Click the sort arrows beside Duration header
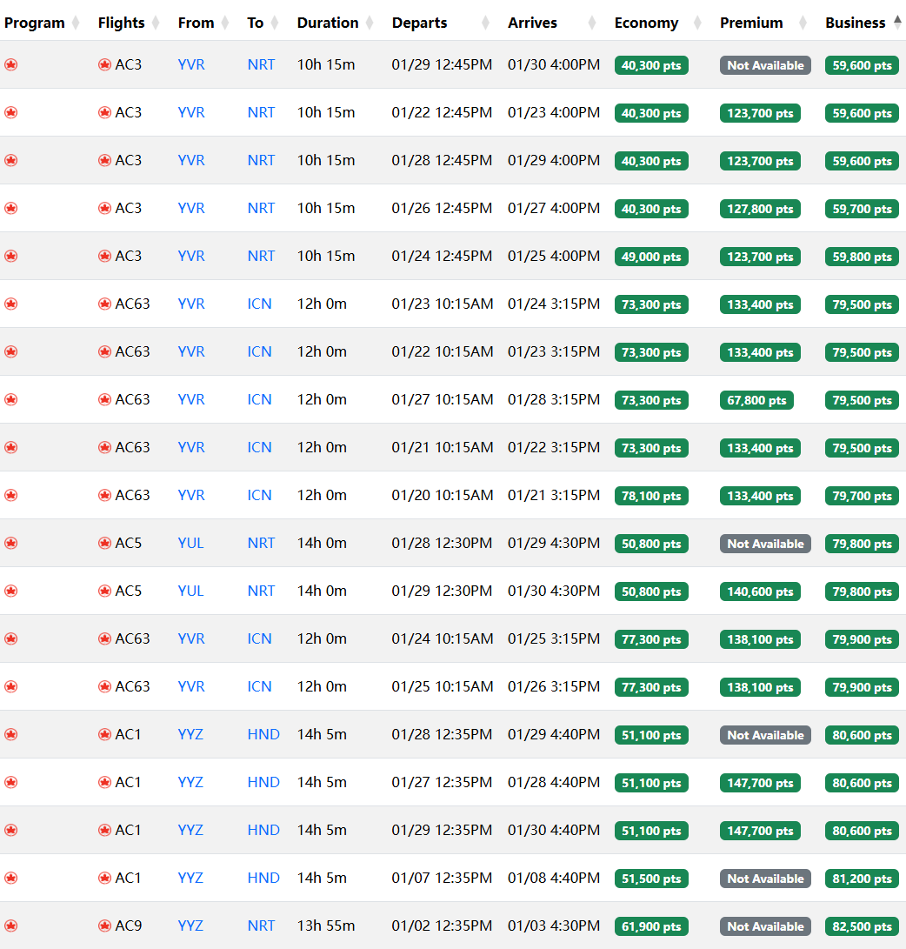 pos(370,23)
